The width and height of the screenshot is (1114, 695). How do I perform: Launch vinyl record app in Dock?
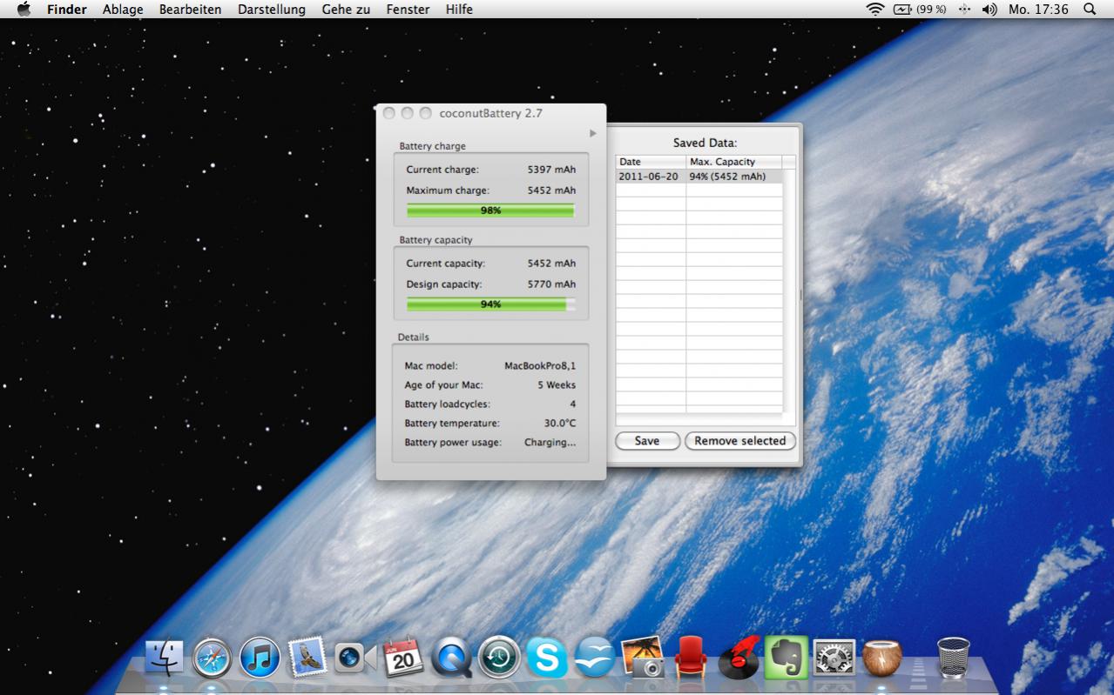click(739, 658)
